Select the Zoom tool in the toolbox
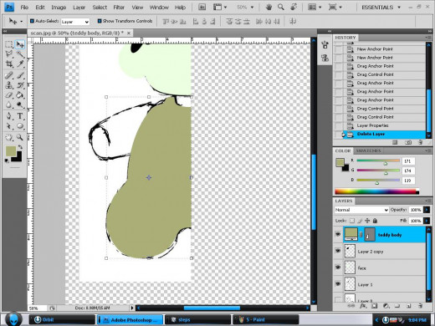 [20, 137]
